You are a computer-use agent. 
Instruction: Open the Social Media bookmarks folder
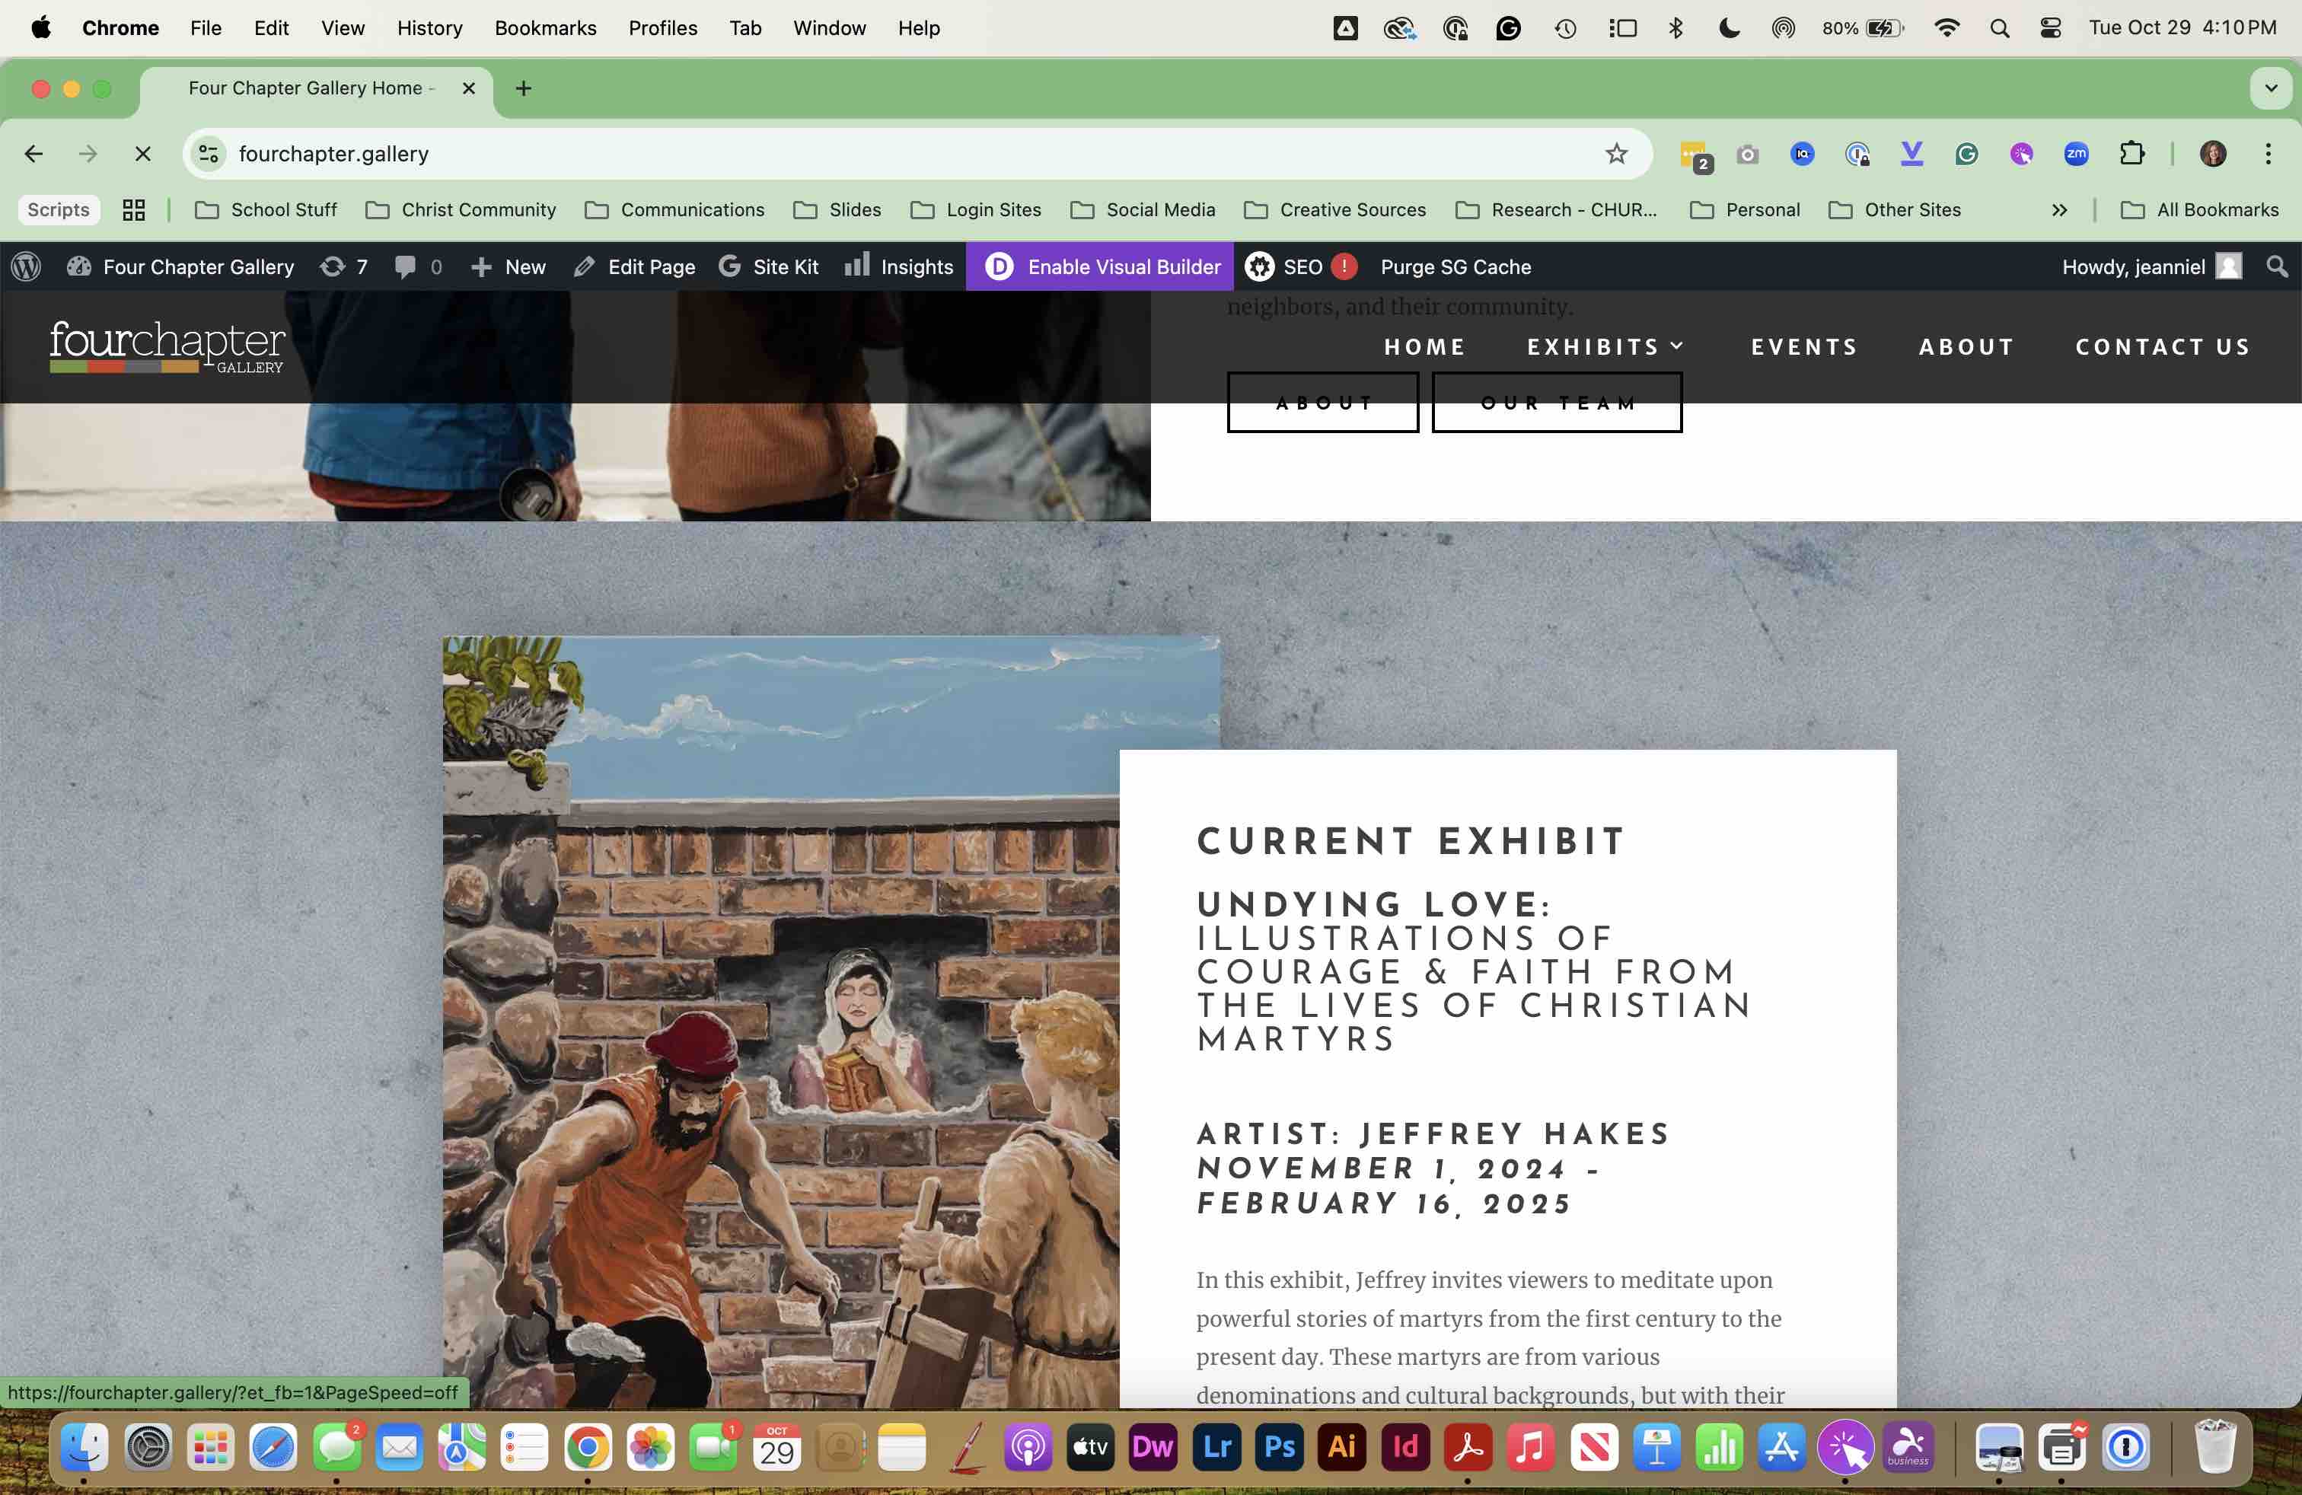tap(1143, 210)
